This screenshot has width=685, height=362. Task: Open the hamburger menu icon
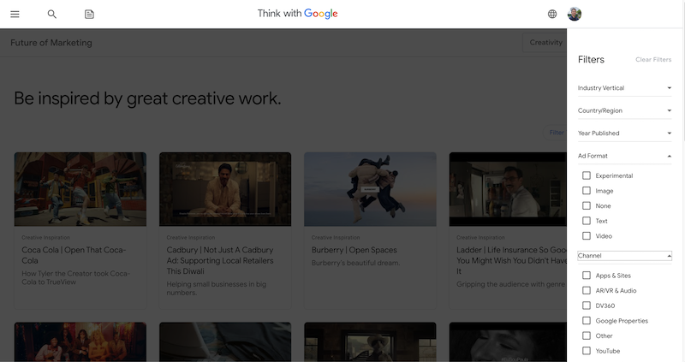pyautogui.click(x=15, y=14)
